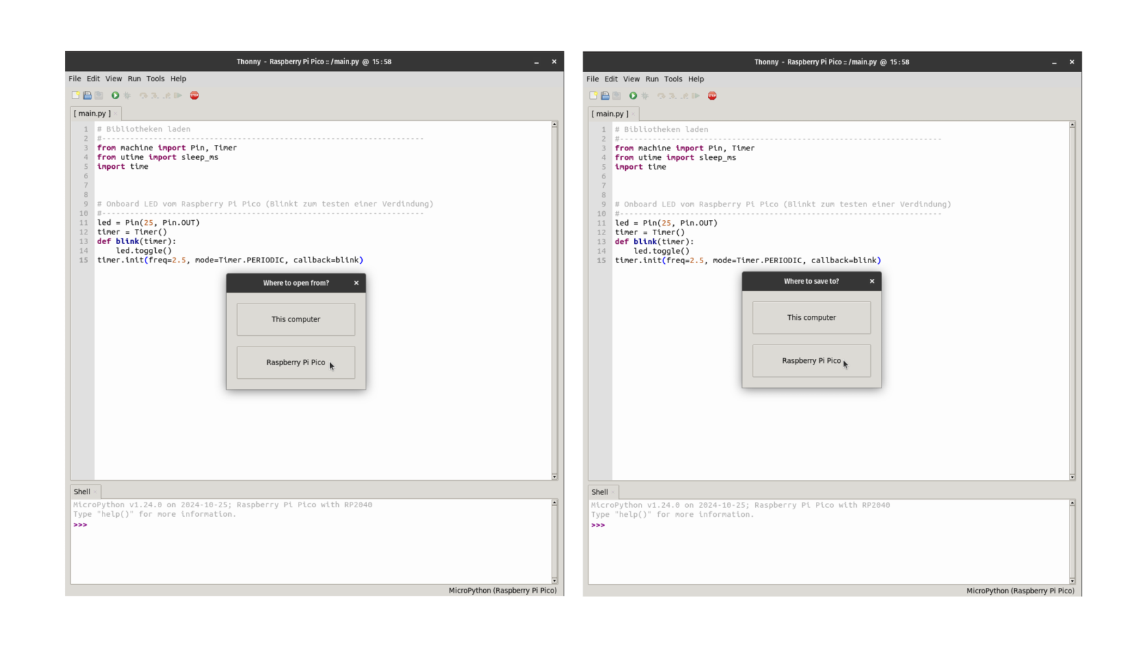Close main.py tab in right window
The image size is (1148, 646).
coord(633,114)
